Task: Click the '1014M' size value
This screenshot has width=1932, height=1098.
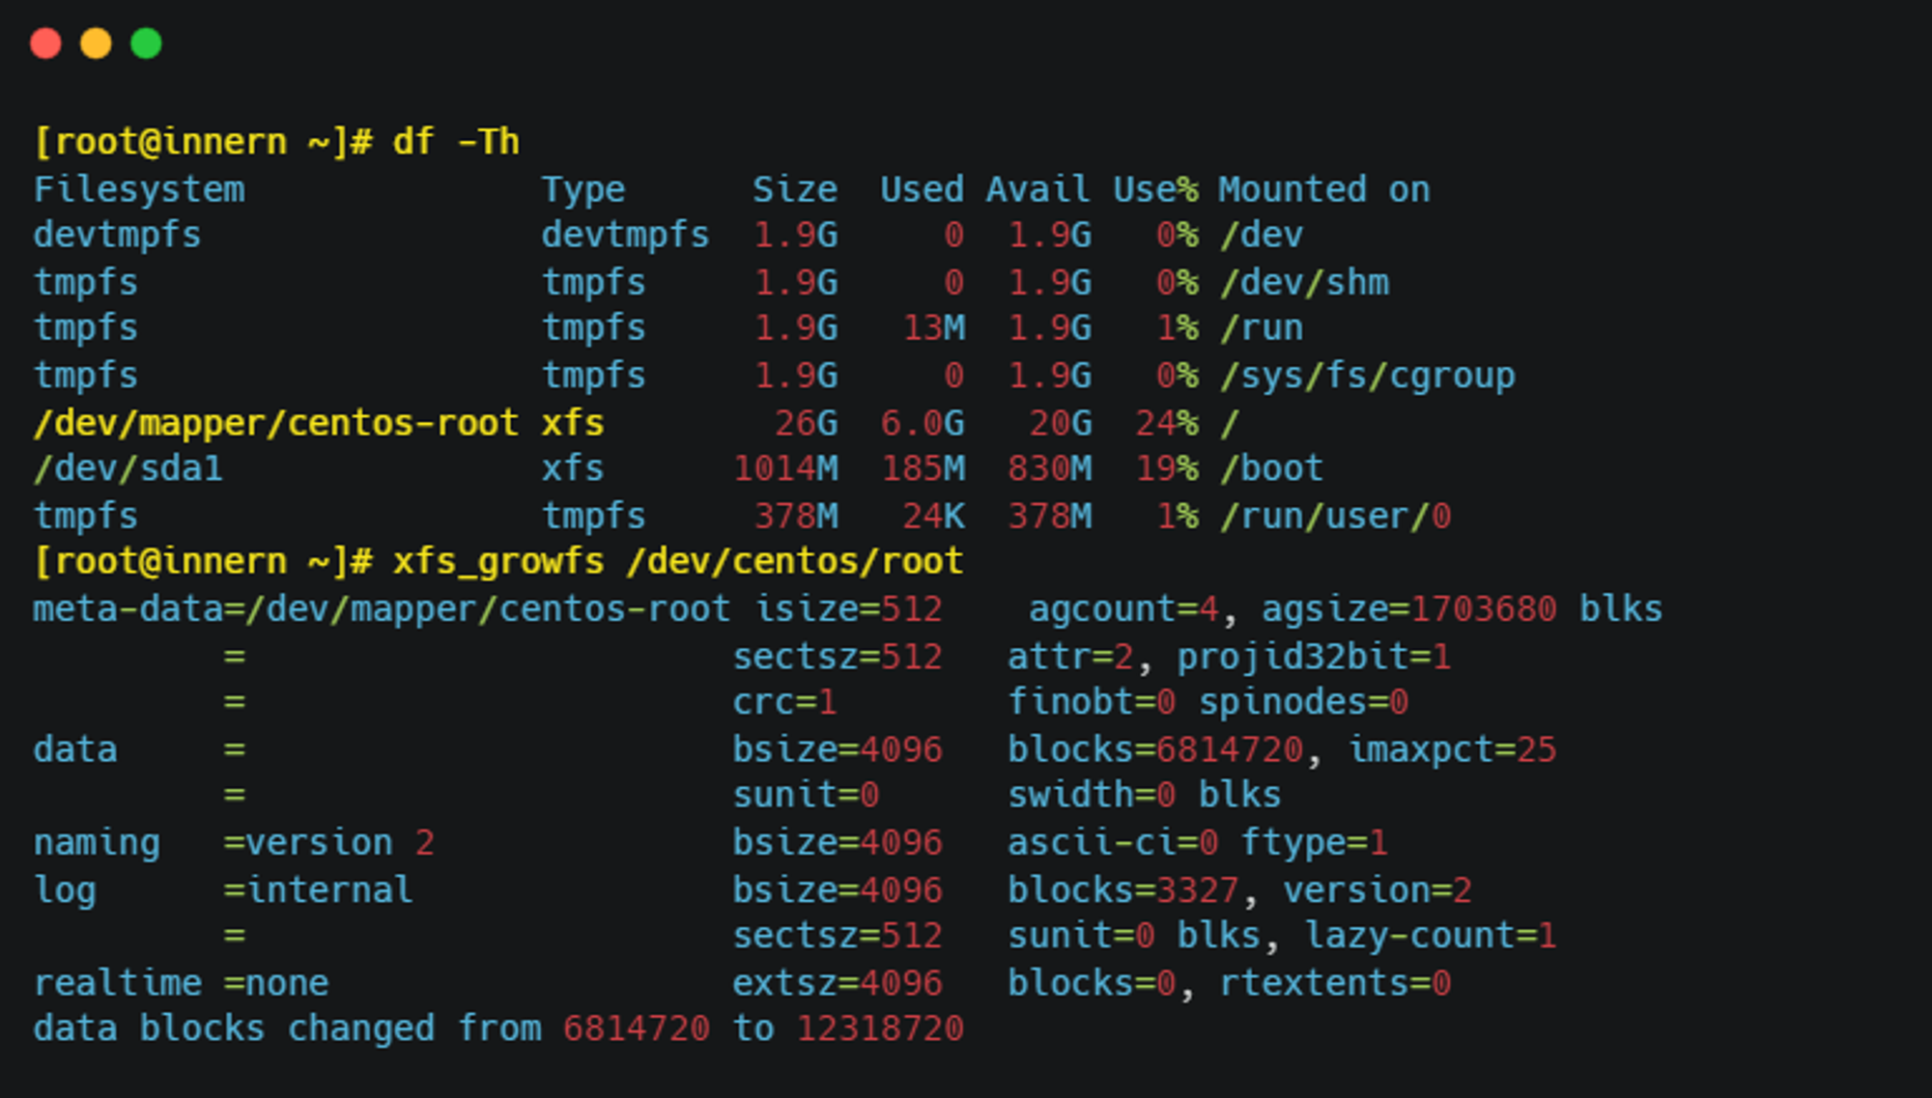Action: click(785, 469)
